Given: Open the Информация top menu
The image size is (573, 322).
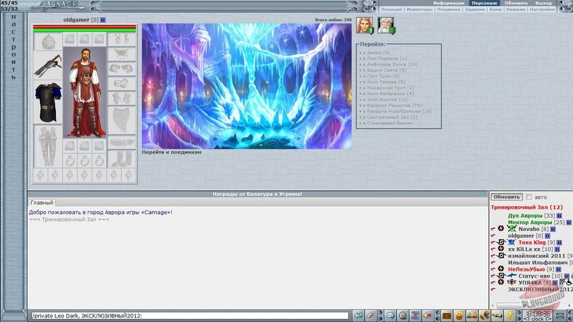Looking at the screenshot, I should 449,3.
